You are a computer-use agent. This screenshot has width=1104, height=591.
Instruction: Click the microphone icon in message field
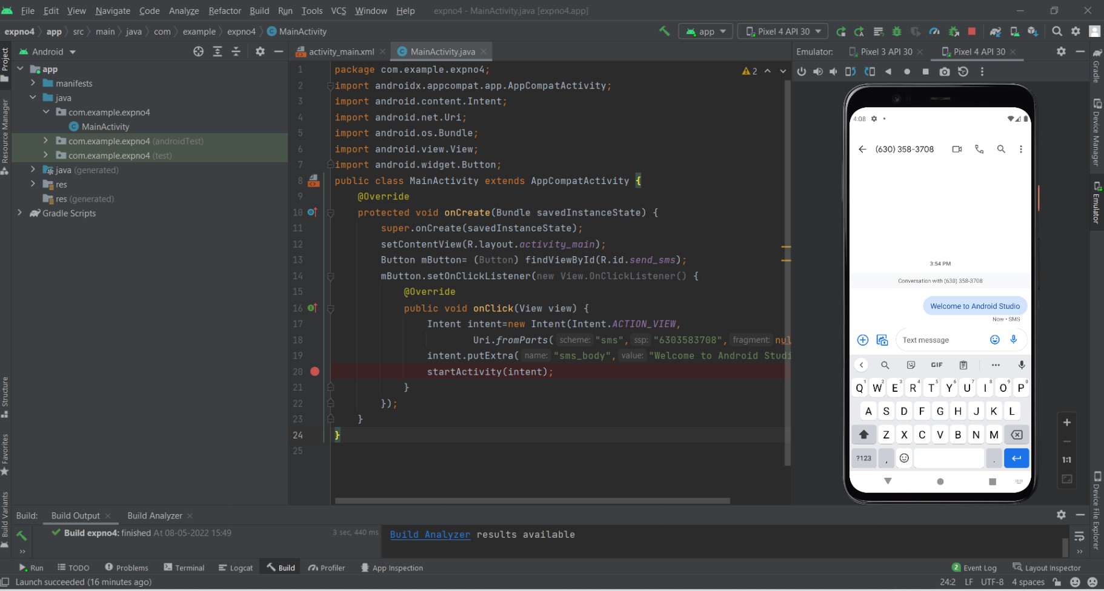(1014, 339)
